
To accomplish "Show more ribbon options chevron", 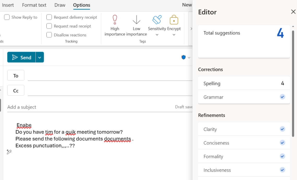I will (191, 29).
